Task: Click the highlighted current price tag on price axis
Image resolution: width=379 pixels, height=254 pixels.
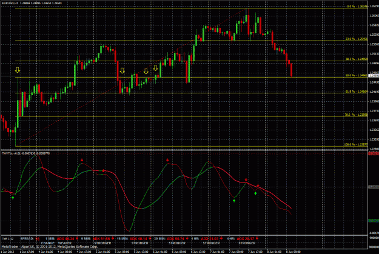Action: 374,76
